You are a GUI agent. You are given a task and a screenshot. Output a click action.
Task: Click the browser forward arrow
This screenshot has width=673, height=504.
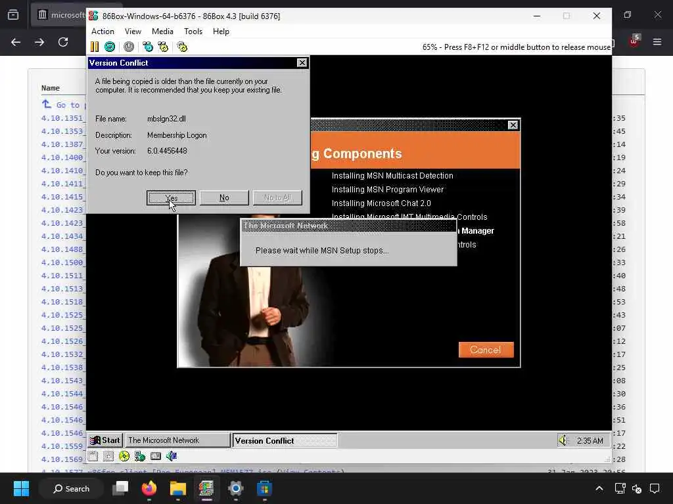pyautogui.click(x=39, y=42)
